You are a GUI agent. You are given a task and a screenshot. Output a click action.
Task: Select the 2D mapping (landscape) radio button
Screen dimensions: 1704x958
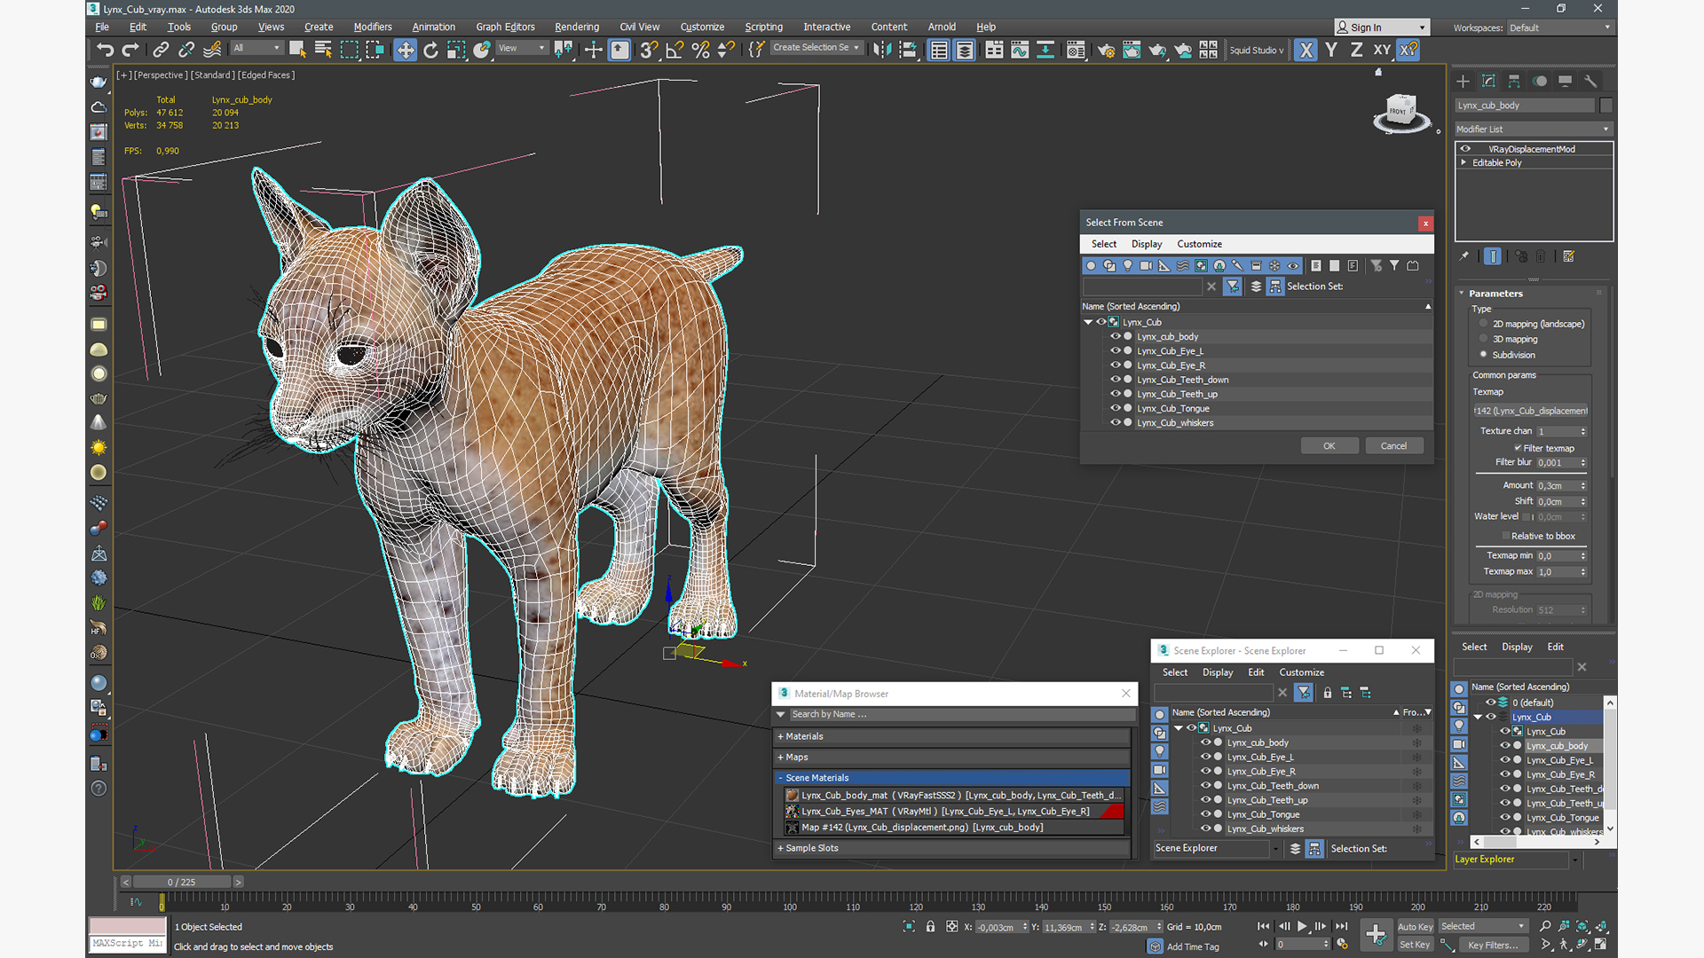pyautogui.click(x=1483, y=324)
